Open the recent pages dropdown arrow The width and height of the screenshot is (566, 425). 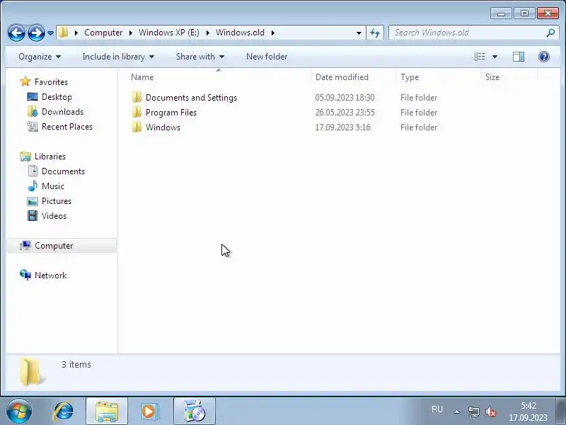click(50, 33)
